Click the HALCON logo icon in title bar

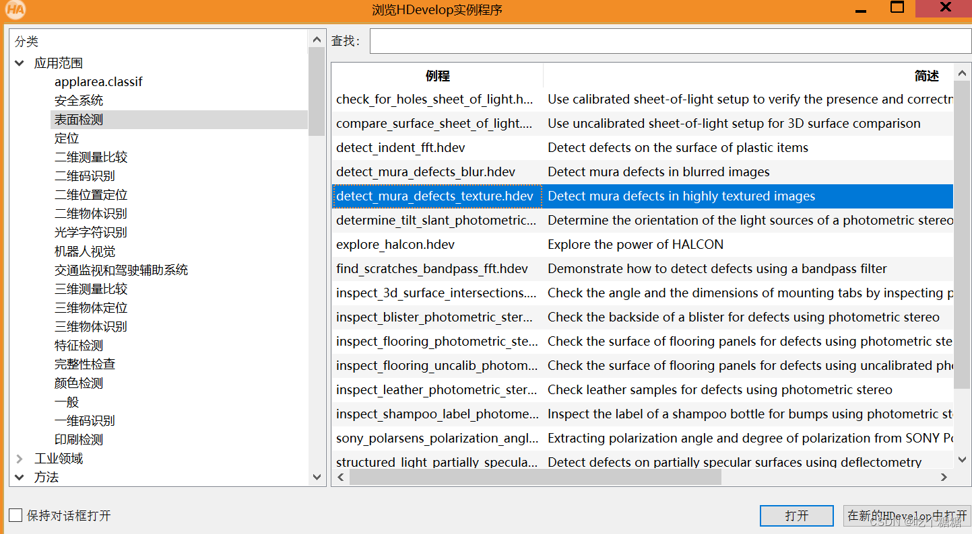click(x=15, y=9)
